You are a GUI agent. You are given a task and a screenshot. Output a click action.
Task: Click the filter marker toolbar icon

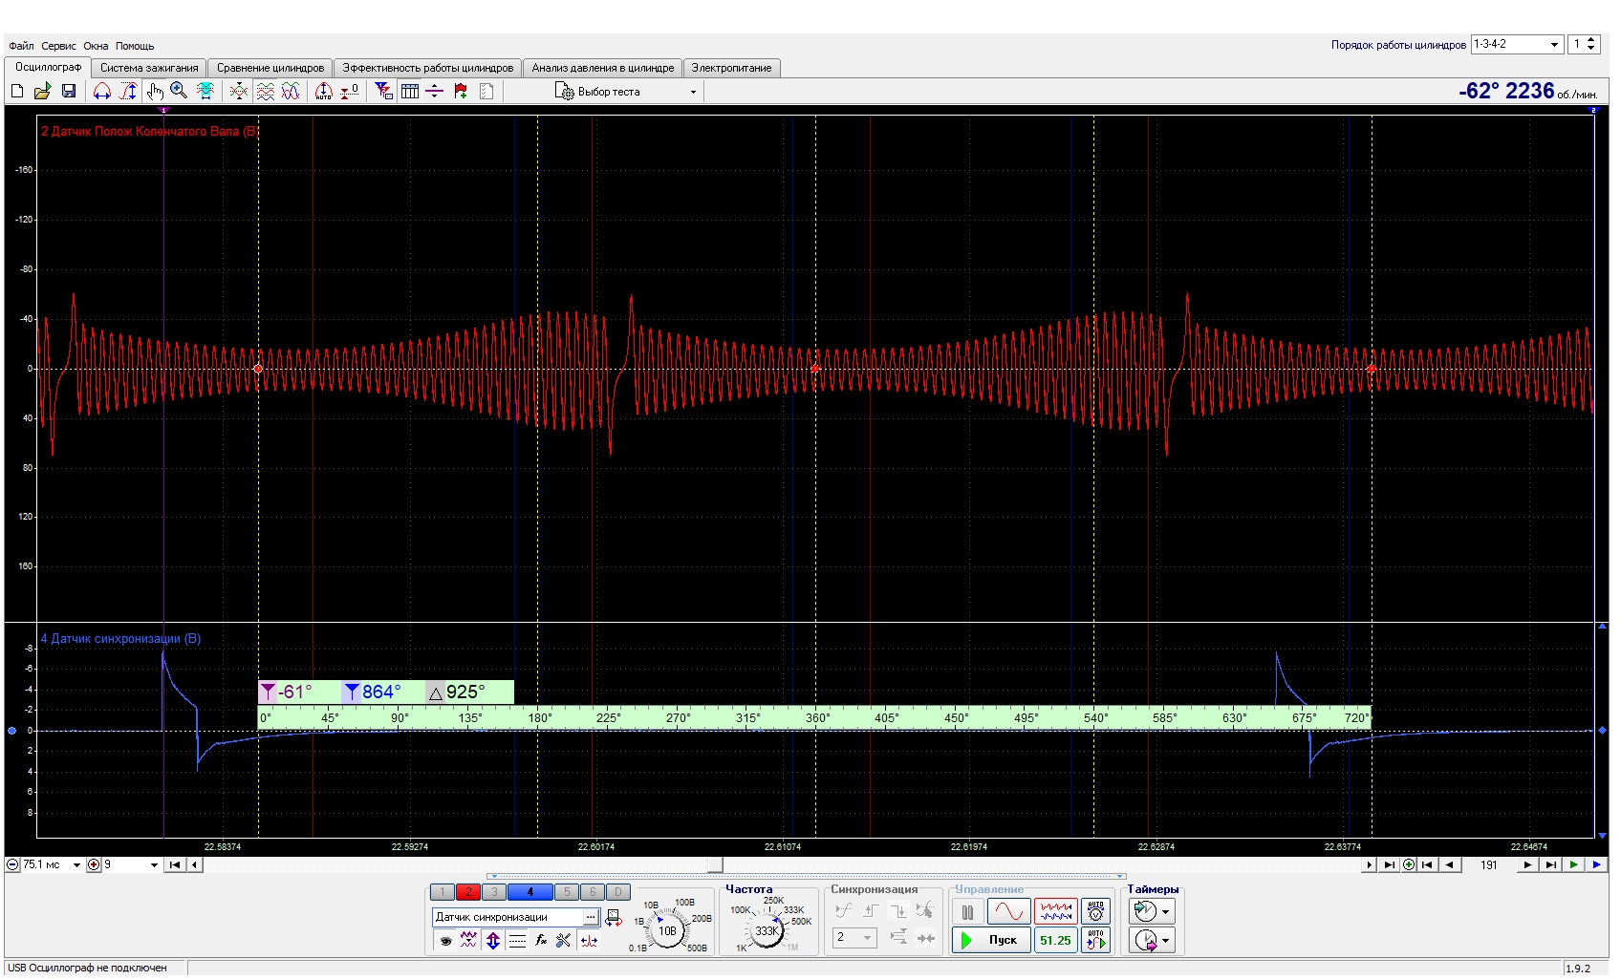tap(383, 91)
